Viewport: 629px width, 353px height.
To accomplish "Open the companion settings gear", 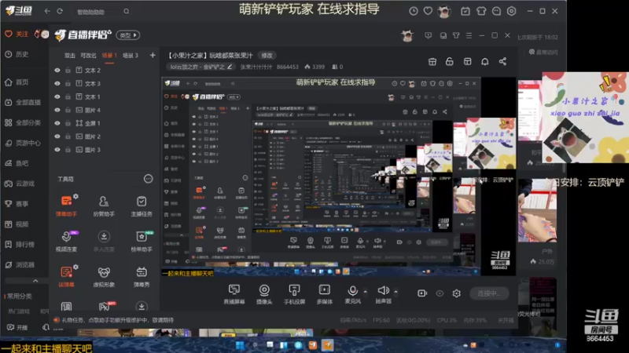I will click(x=457, y=293).
